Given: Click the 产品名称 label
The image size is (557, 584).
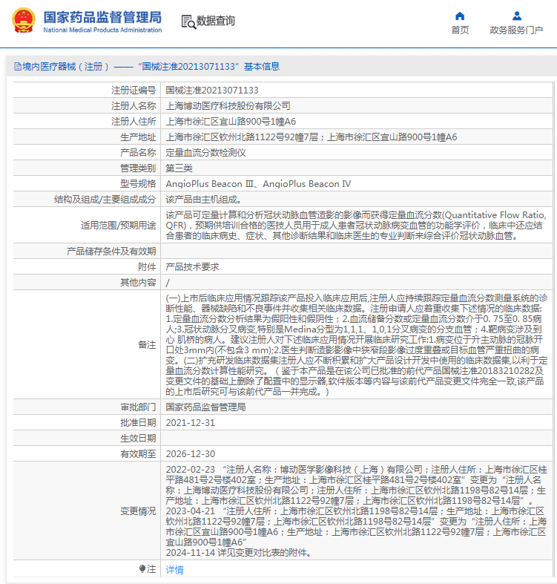Looking at the screenshot, I should click(x=138, y=153).
